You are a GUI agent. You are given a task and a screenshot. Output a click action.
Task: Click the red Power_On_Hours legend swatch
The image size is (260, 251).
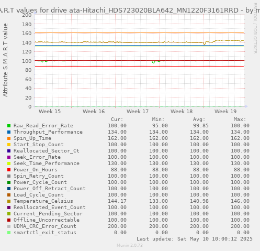(x=9, y=170)
